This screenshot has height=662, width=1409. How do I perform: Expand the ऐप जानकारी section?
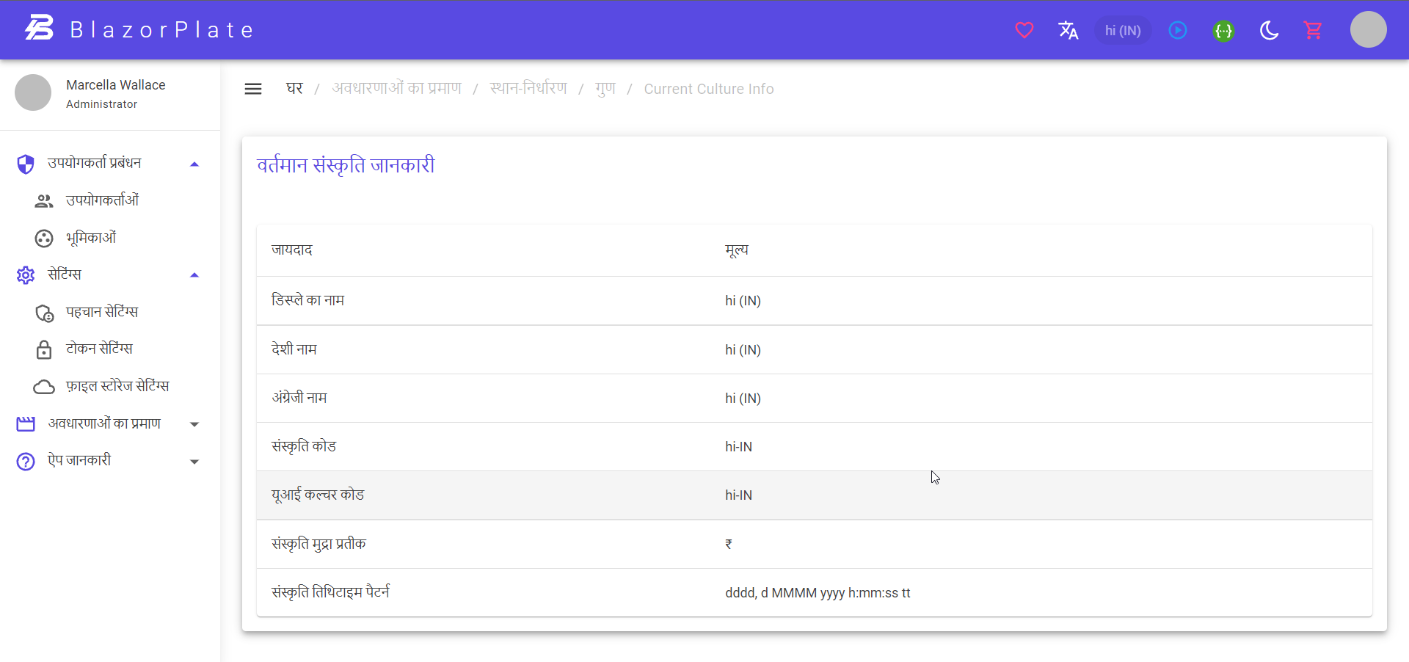pos(194,461)
